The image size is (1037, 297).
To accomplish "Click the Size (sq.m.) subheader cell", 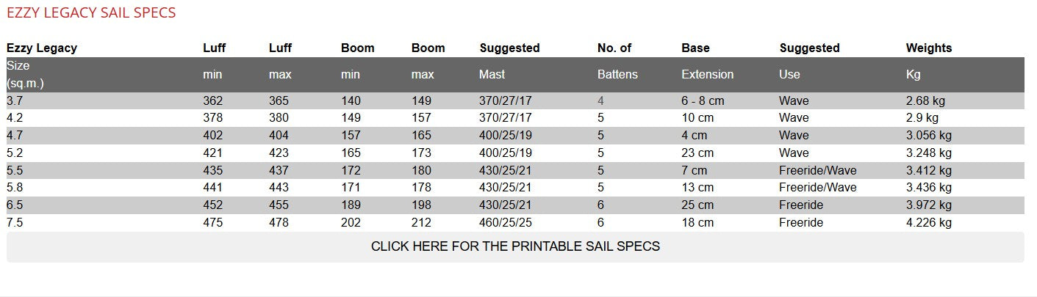I will (x=26, y=75).
